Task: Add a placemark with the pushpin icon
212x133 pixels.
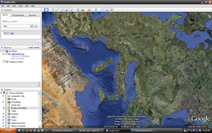Action: [53, 10]
